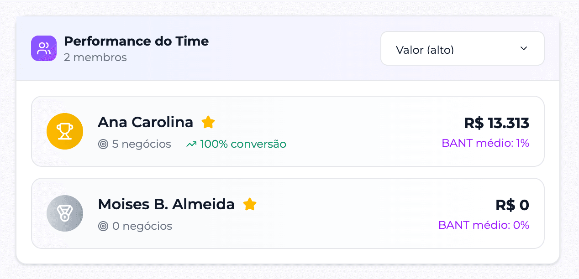Image resolution: width=579 pixels, height=279 pixels.
Task: Select the gold trophy icon beside Ana Carolina
Action: tap(65, 131)
